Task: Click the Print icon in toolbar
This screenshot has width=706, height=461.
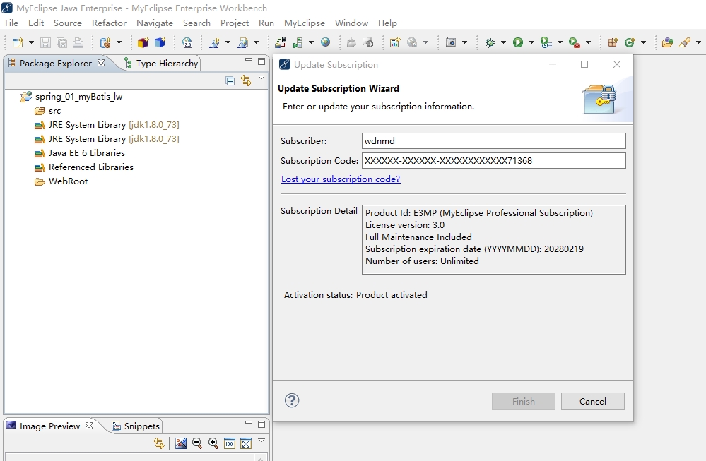Action: click(78, 43)
